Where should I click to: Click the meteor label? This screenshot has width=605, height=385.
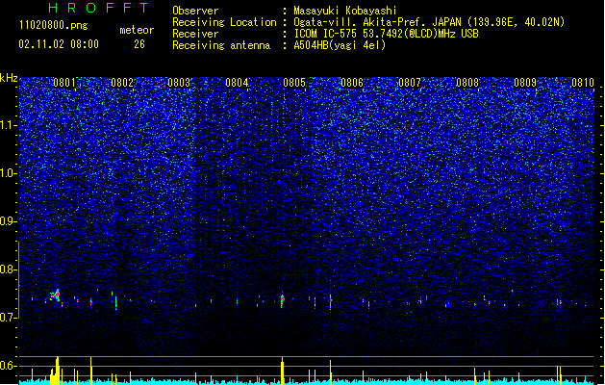click(137, 30)
